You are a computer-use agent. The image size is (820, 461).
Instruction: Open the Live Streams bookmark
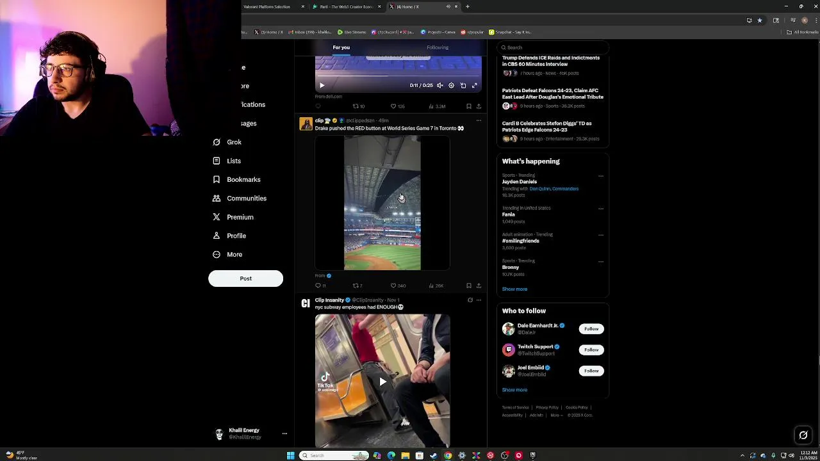[x=351, y=32]
